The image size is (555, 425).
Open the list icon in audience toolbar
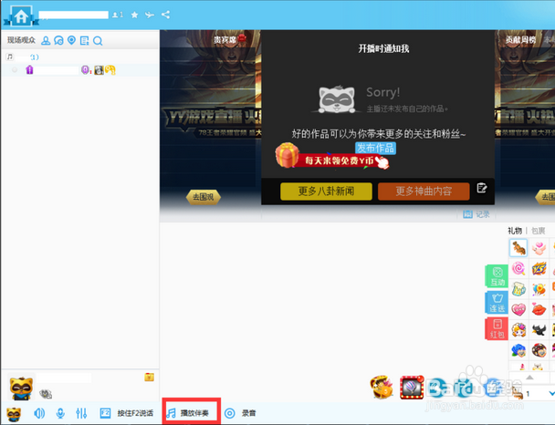[x=84, y=41]
